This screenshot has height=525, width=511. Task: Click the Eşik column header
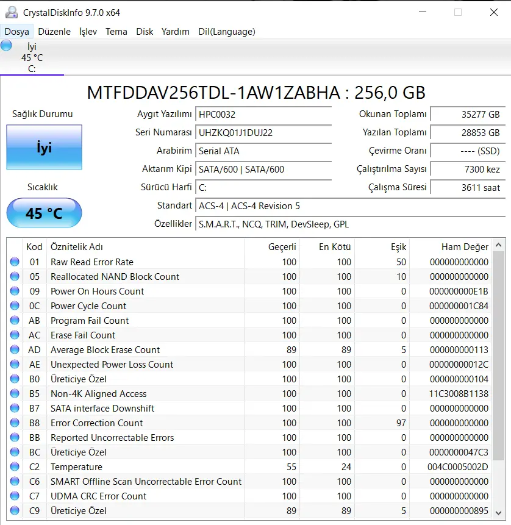click(382, 247)
